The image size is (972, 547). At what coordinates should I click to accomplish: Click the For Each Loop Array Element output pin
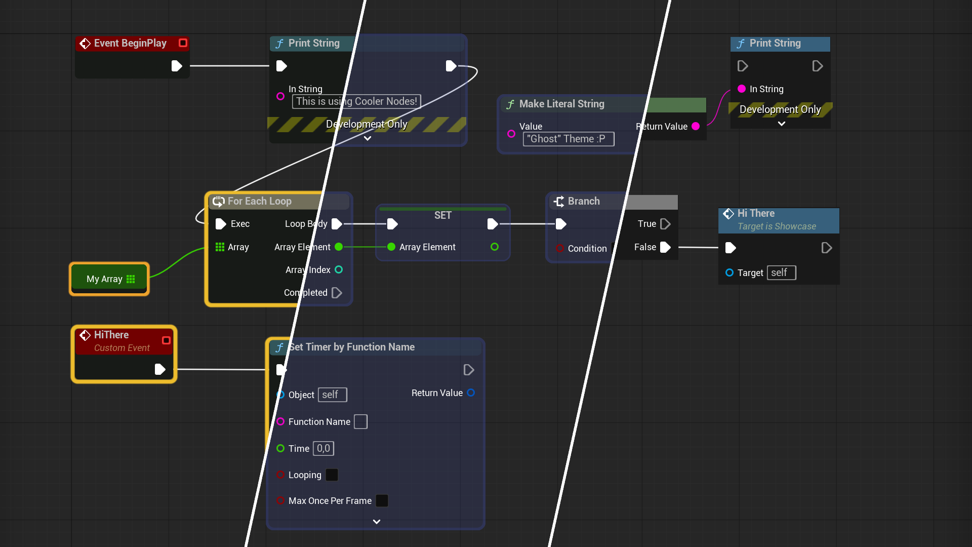339,247
